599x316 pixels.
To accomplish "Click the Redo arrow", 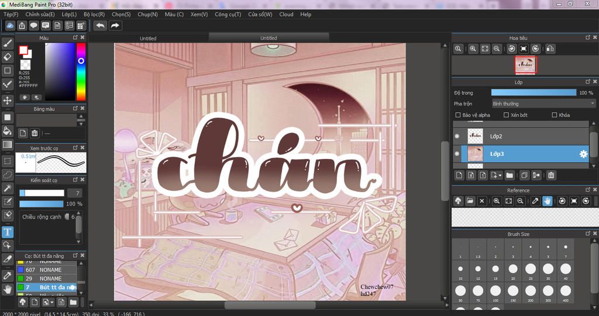I will click(x=115, y=26).
